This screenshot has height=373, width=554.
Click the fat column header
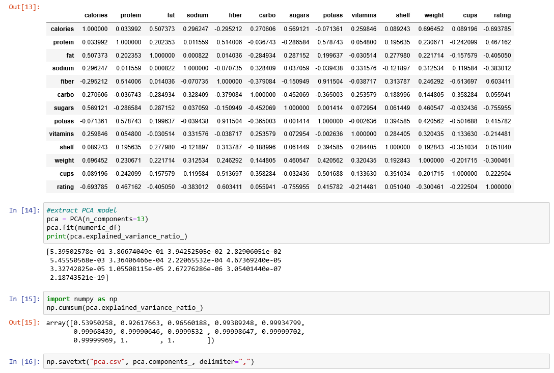click(171, 15)
